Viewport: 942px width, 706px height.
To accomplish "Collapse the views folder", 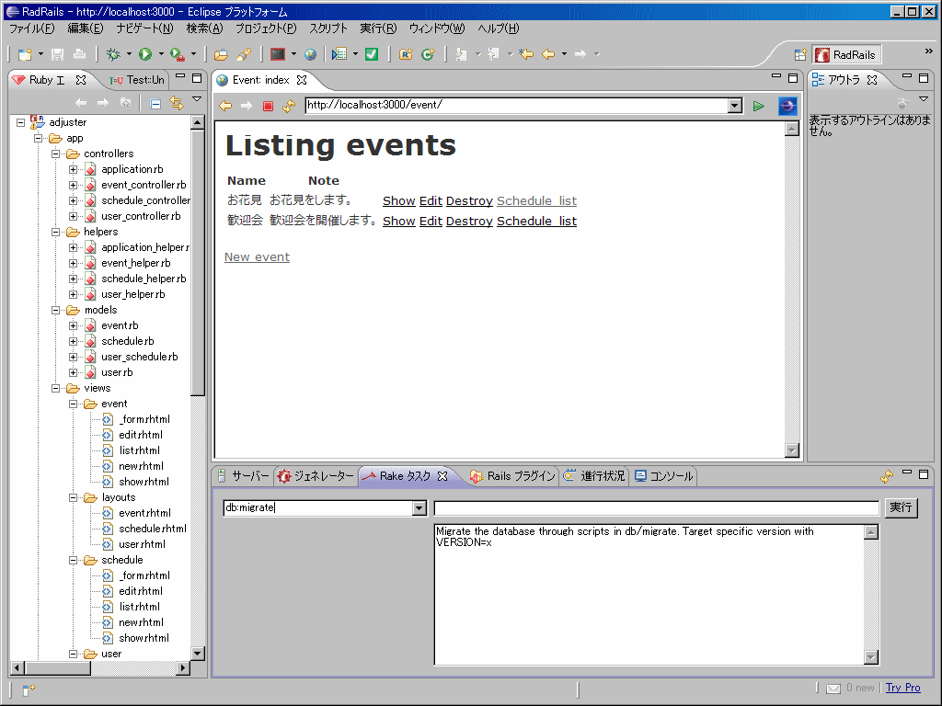I will click(x=56, y=388).
